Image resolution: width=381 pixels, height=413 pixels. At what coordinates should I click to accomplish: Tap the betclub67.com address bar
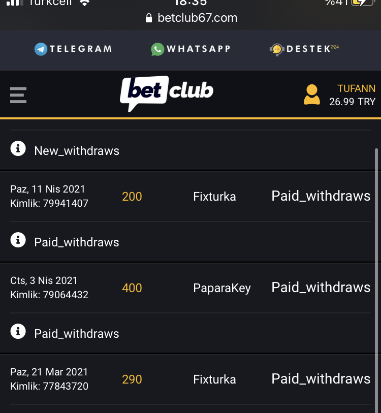point(197,18)
